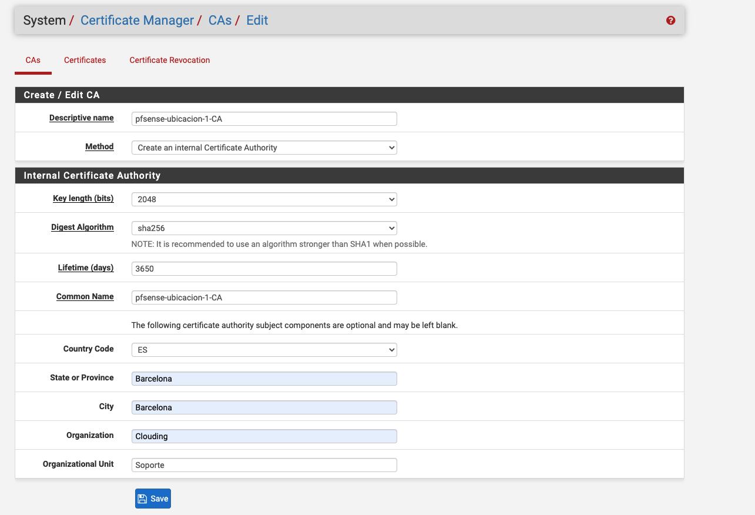The image size is (755, 515).
Task: Open the CAs breadcrumb link
Action: click(220, 21)
